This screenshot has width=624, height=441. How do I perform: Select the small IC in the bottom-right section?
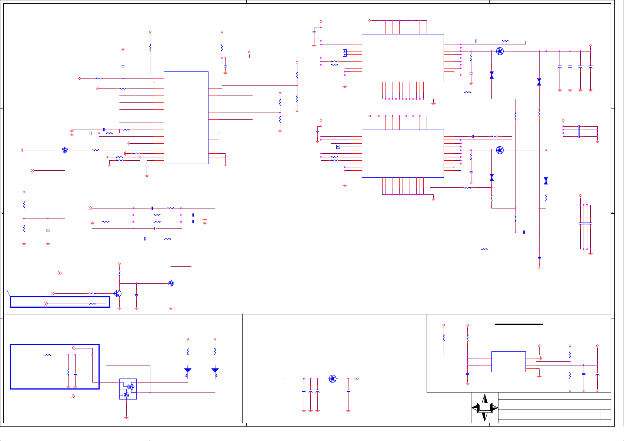[508, 361]
